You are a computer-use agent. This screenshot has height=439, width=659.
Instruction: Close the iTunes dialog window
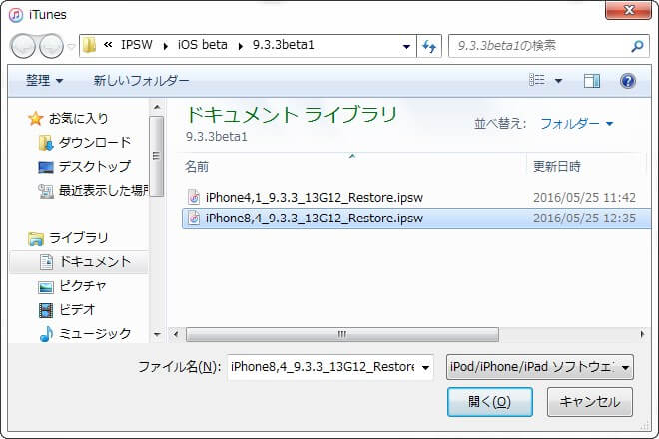tap(628, 10)
